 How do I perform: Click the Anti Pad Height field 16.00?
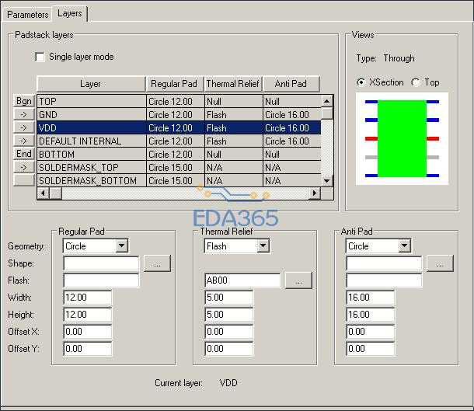[x=371, y=315]
